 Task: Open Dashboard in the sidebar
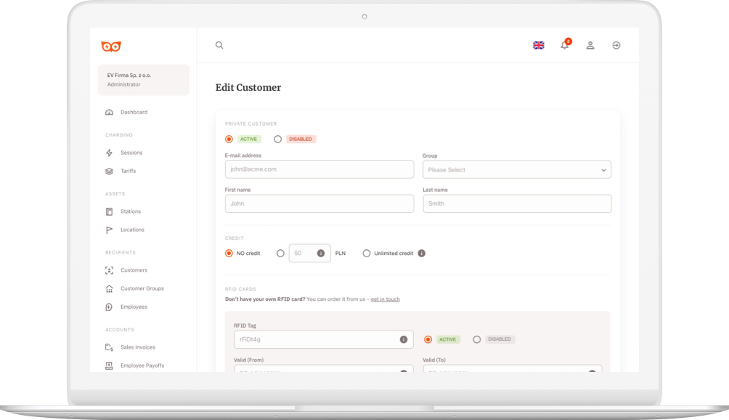[x=134, y=113]
